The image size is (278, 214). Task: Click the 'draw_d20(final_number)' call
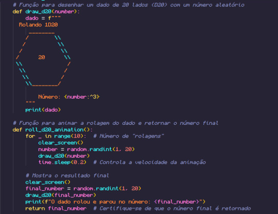(61, 195)
